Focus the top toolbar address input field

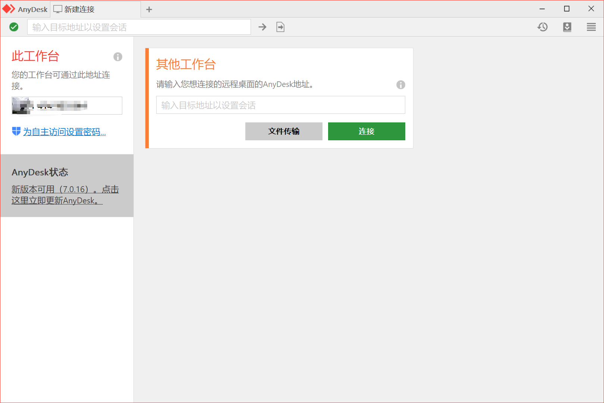point(139,27)
